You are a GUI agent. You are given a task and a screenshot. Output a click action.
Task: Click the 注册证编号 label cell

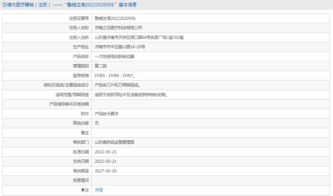click(x=47, y=18)
